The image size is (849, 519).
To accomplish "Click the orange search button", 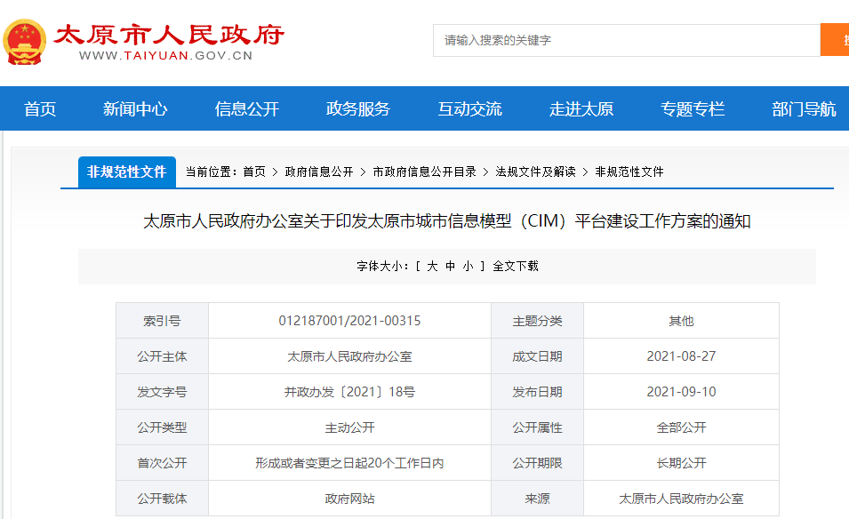I will (835, 40).
